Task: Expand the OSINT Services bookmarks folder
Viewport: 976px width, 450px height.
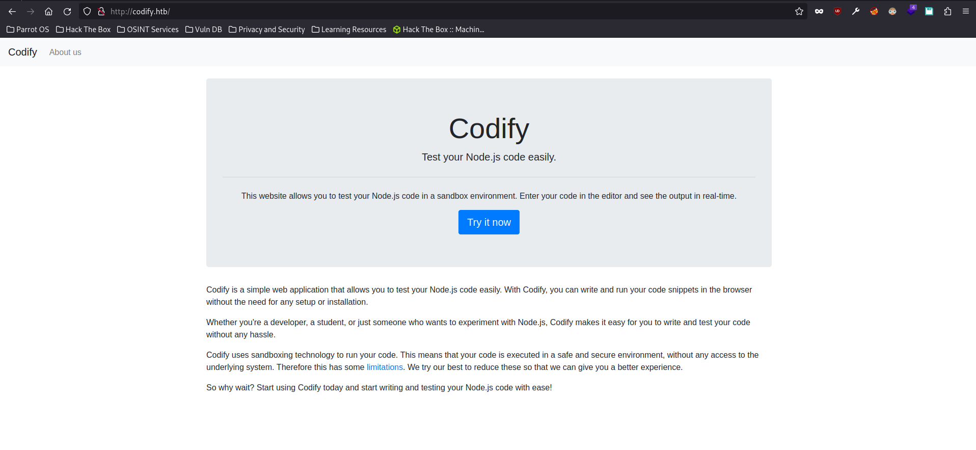Action: pyautogui.click(x=148, y=30)
